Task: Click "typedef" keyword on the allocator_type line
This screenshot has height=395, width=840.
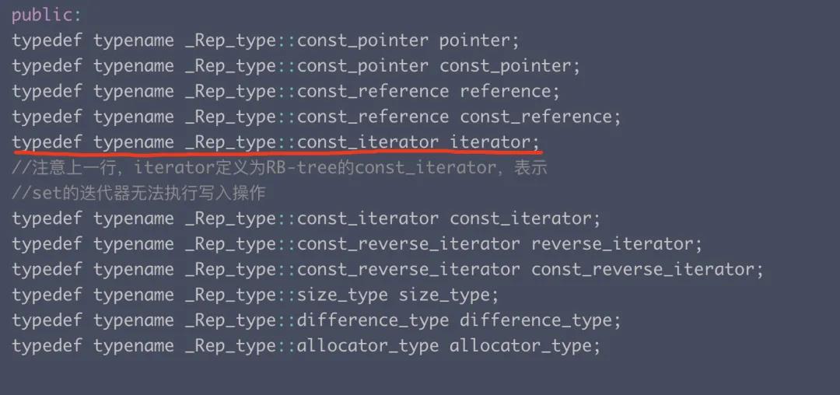Action: click(x=47, y=346)
